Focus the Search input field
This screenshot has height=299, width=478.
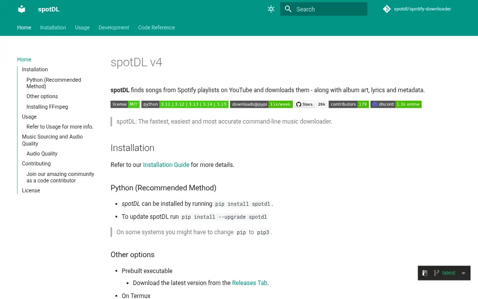pyautogui.click(x=324, y=9)
